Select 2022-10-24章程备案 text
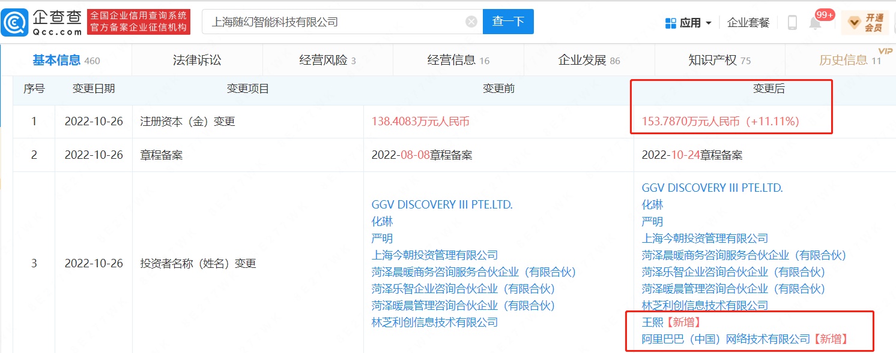Image resolution: width=896 pixels, height=353 pixels. 692,155
